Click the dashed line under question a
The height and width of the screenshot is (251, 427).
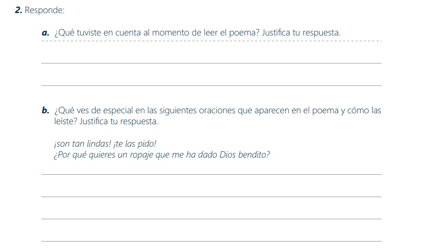pyautogui.click(x=211, y=41)
